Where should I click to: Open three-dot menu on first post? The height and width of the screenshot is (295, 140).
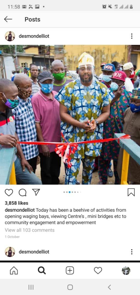pyautogui.click(x=132, y=36)
